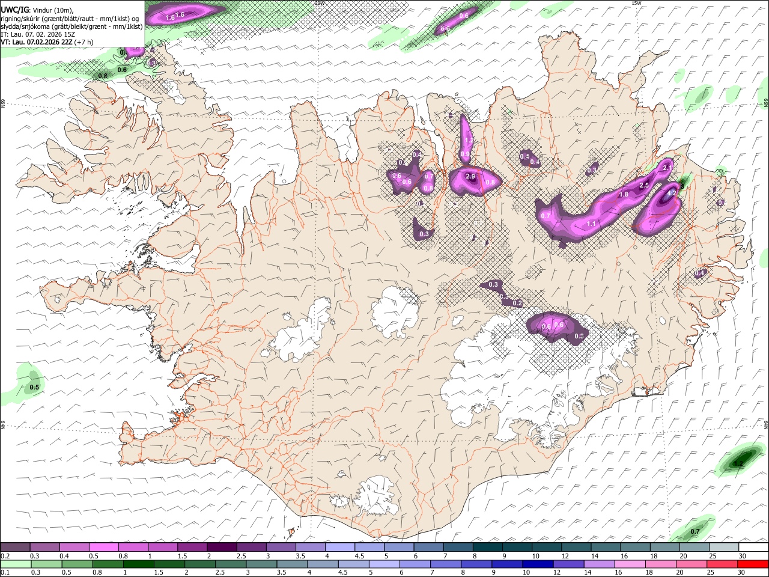
Task: Click the VT: Lau. 07.02.2026 22Z valid time
Action: point(36,43)
